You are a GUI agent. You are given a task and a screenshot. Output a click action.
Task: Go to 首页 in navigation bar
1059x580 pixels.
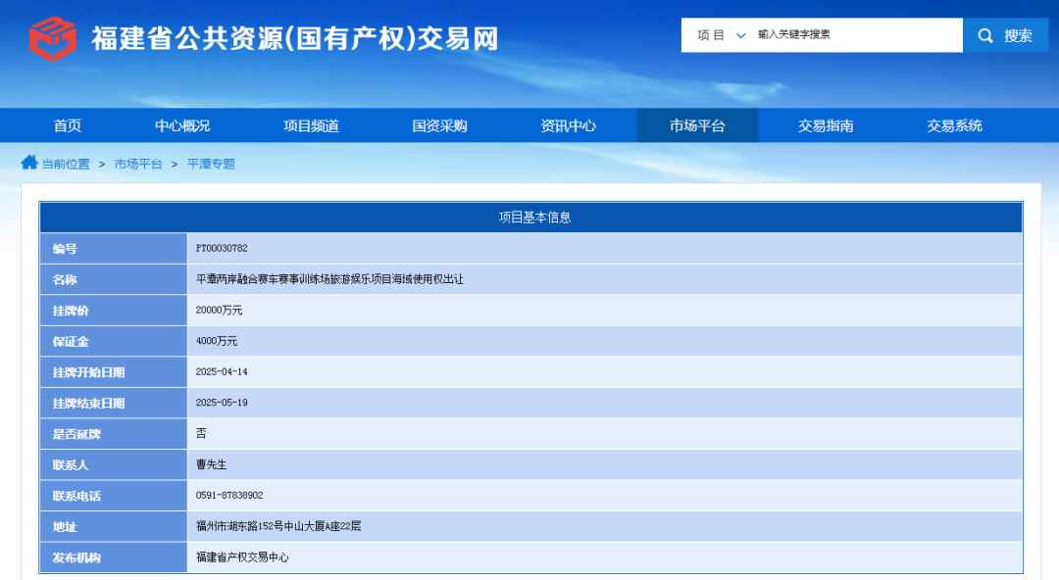(68, 125)
